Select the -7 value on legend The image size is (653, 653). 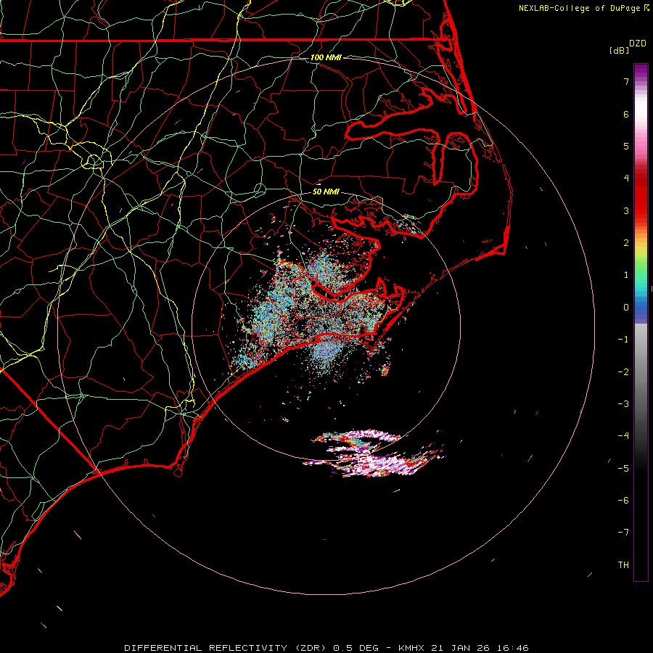click(x=623, y=533)
